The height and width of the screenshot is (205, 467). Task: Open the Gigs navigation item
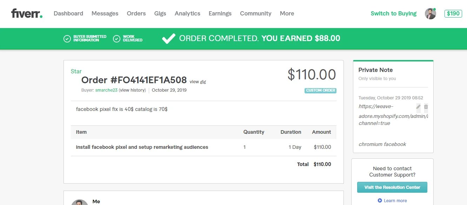pyautogui.click(x=160, y=14)
